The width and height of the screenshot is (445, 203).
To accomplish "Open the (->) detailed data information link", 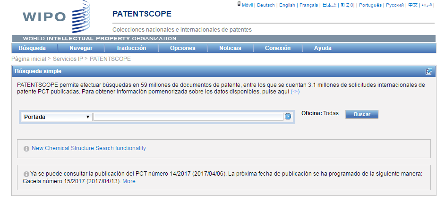I will tap(295, 92).
